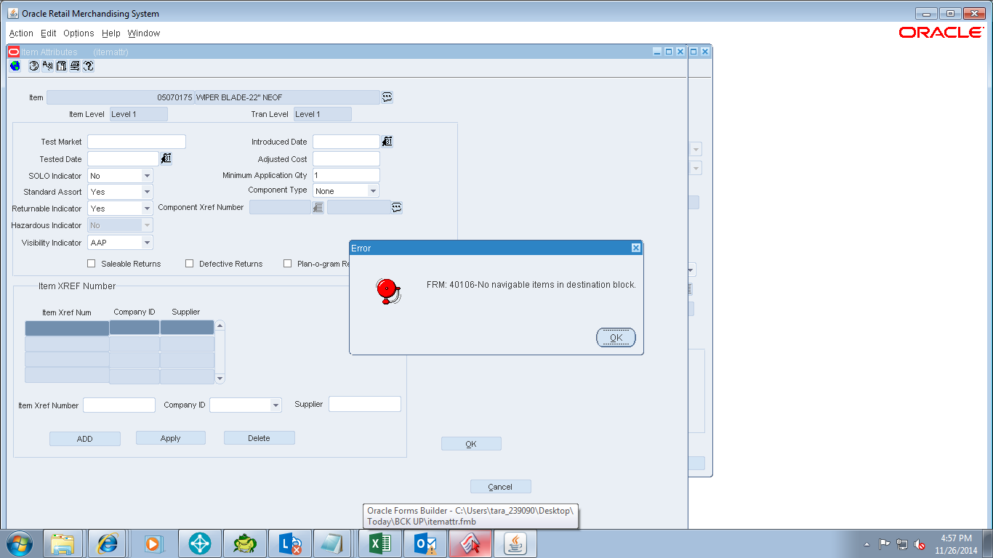Click the Cancel button
The width and height of the screenshot is (993, 558).
[x=500, y=487]
